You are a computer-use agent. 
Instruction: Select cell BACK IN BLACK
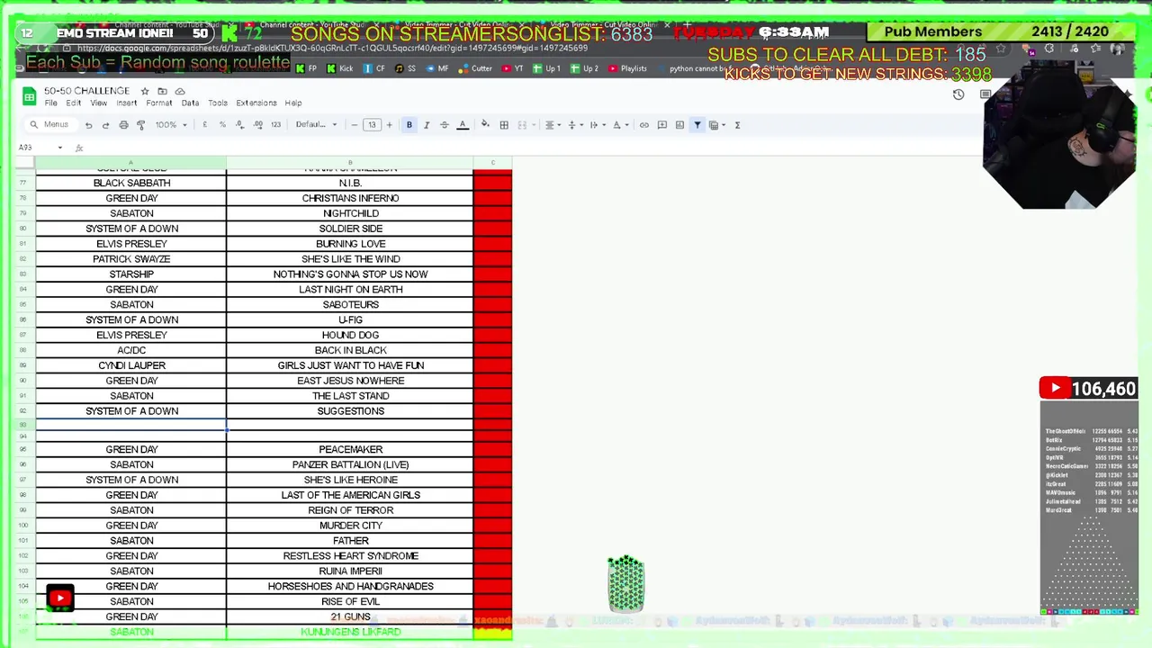350,350
